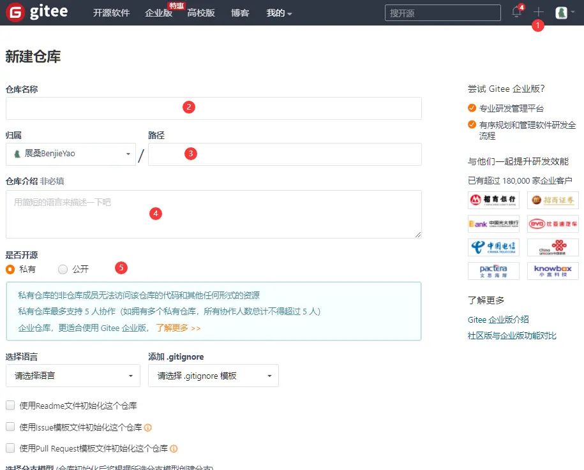Expand the 请选择语言 language dropdown

(72, 376)
